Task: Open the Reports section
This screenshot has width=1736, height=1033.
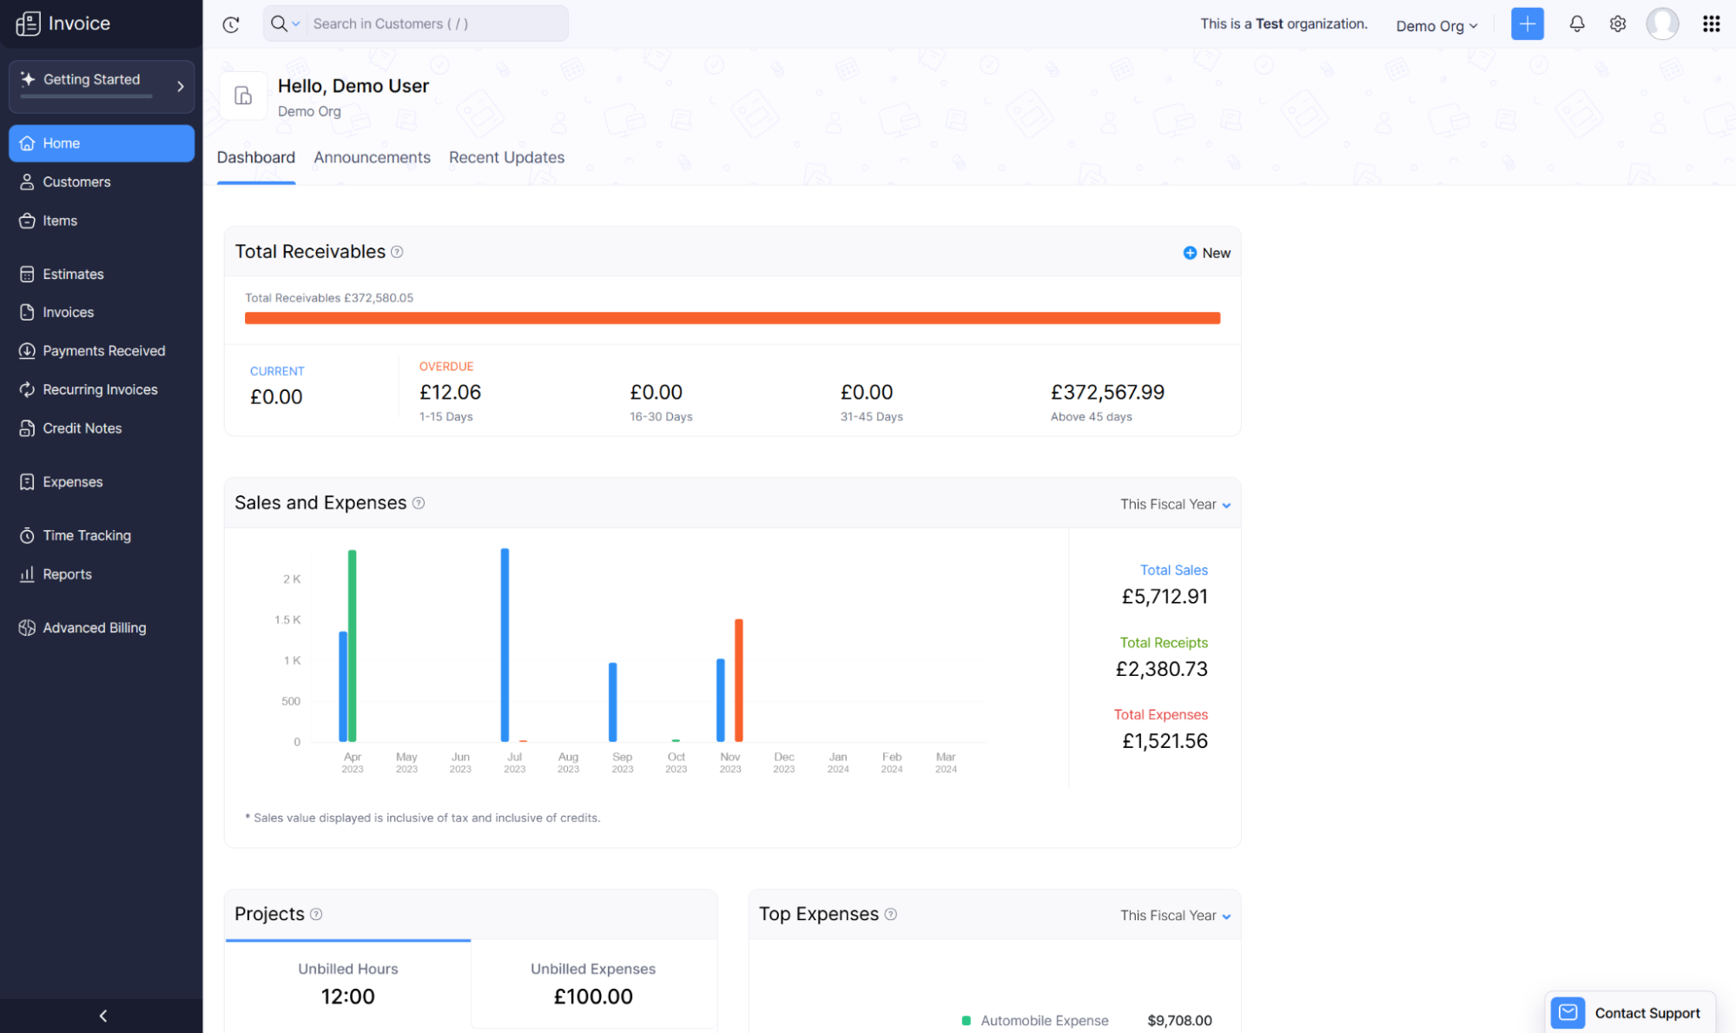Action: click(67, 574)
